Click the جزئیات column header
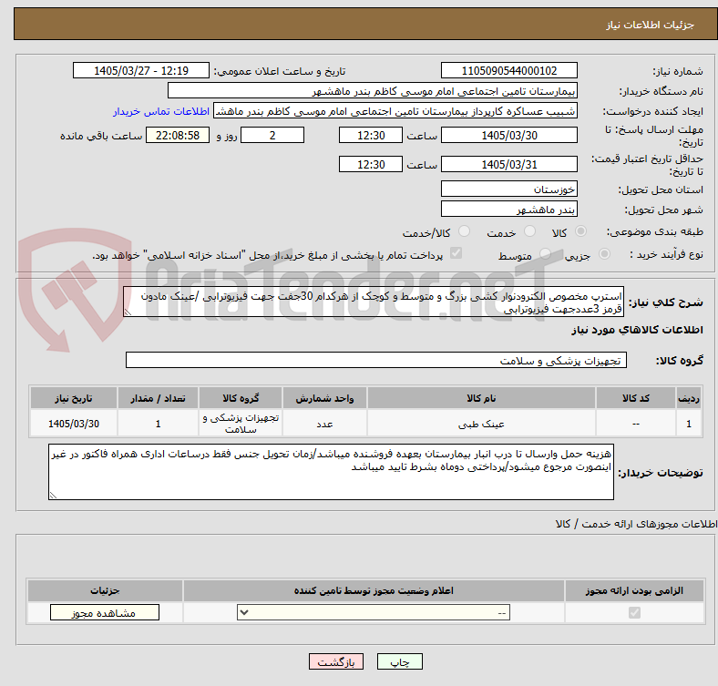The image size is (718, 686). [x=105, y=590]
